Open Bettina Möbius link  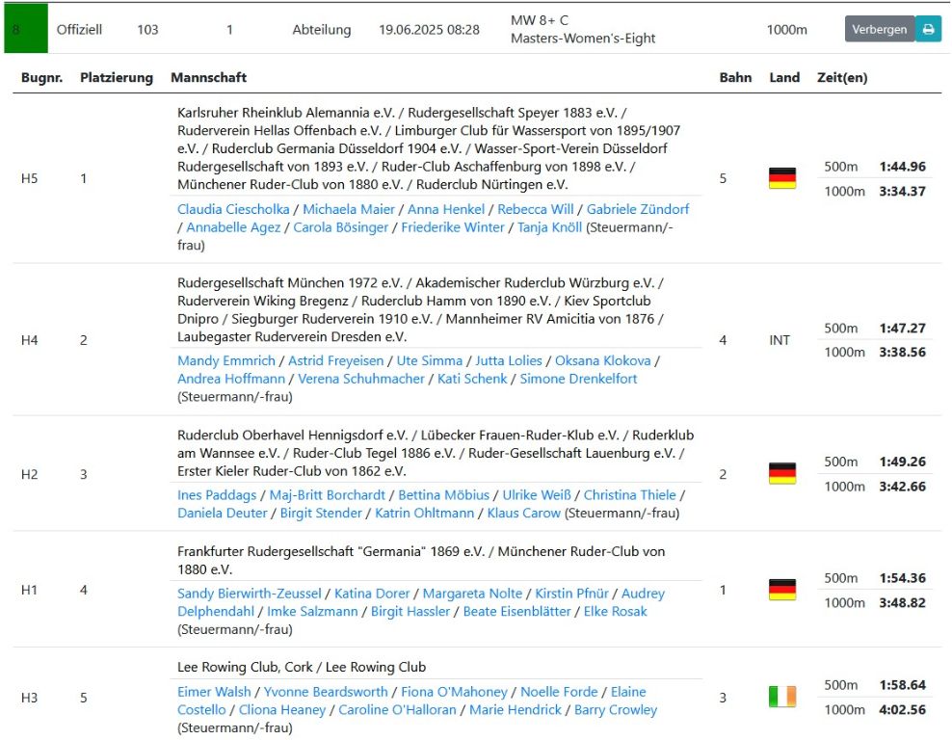tap(444, 495)
